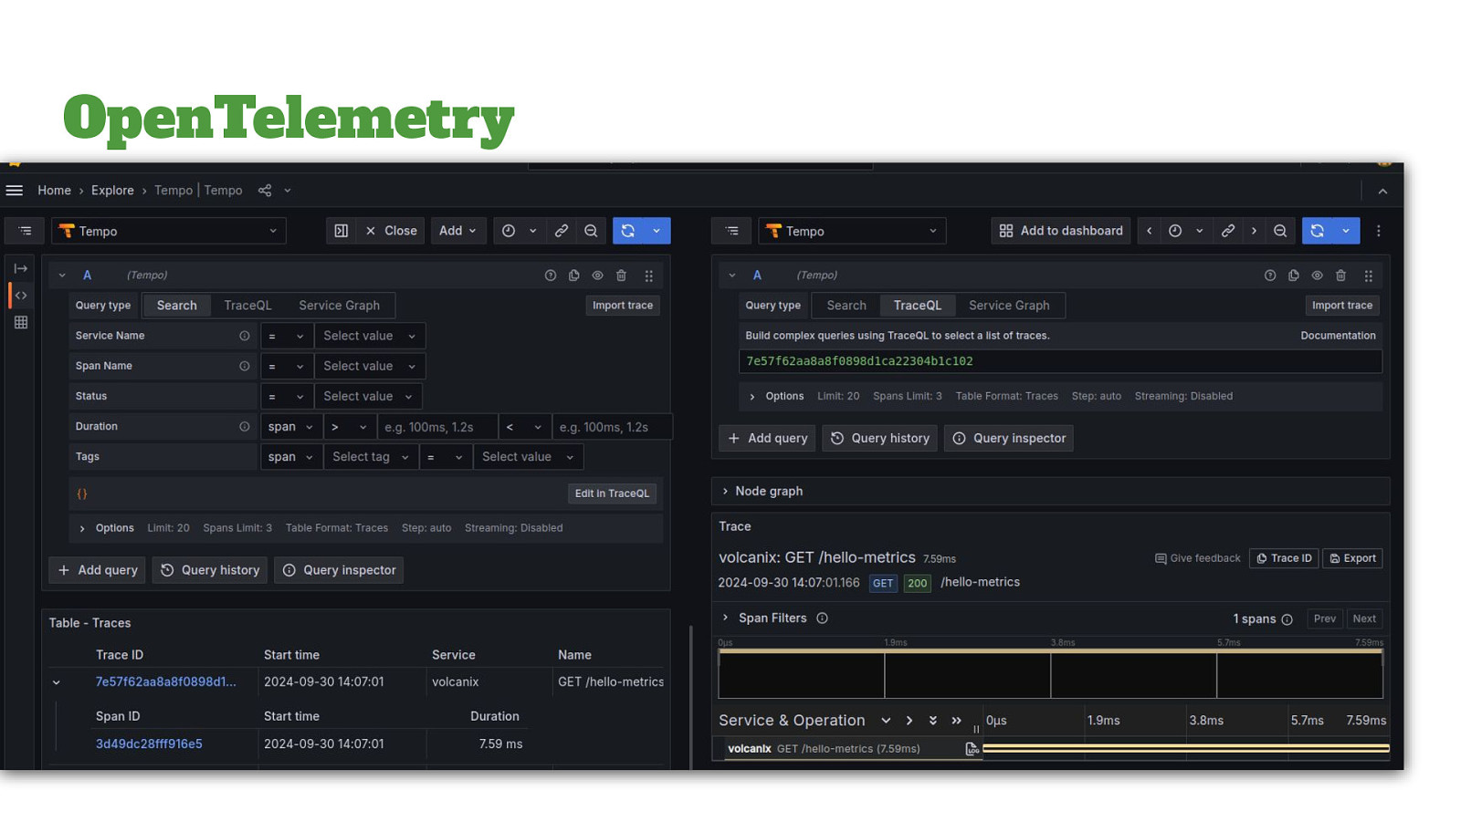Open Duration scope span dropdown
Viewport: 1461px width, 821px height.
[x=291, y=427]
